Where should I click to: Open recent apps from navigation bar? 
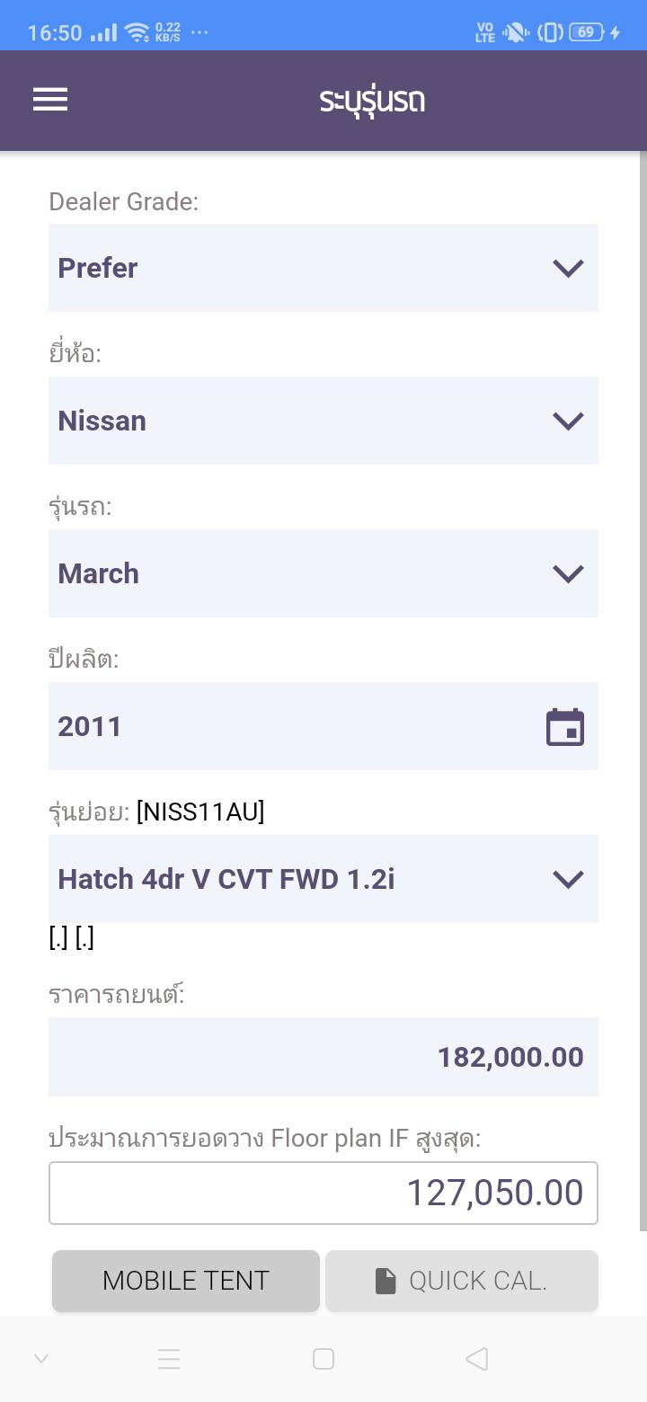(x=169, y=1359)
